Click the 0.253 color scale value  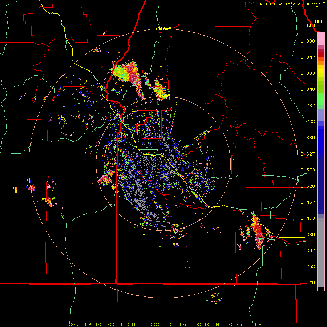point(308,267)
